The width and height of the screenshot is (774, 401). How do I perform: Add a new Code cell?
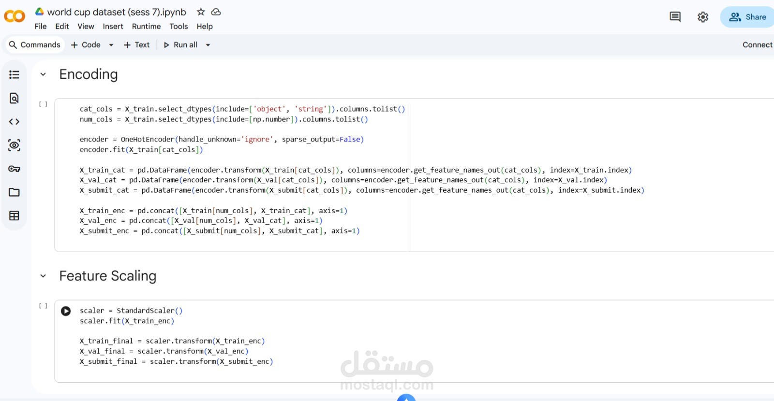pos(86,45)
